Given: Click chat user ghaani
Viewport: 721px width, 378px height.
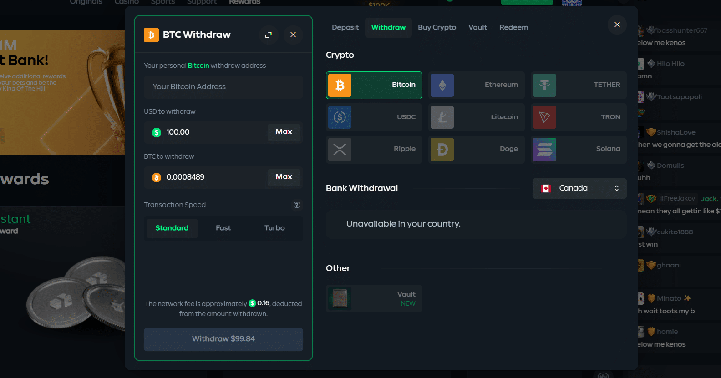Looking at the screenshot, I should [669, 265].
